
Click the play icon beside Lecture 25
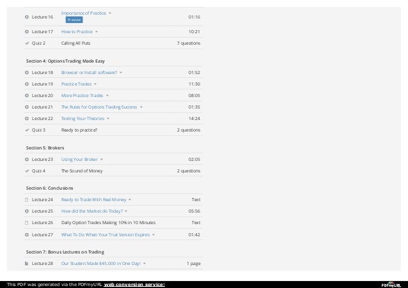pyautogui.click(x=27, y=211)
